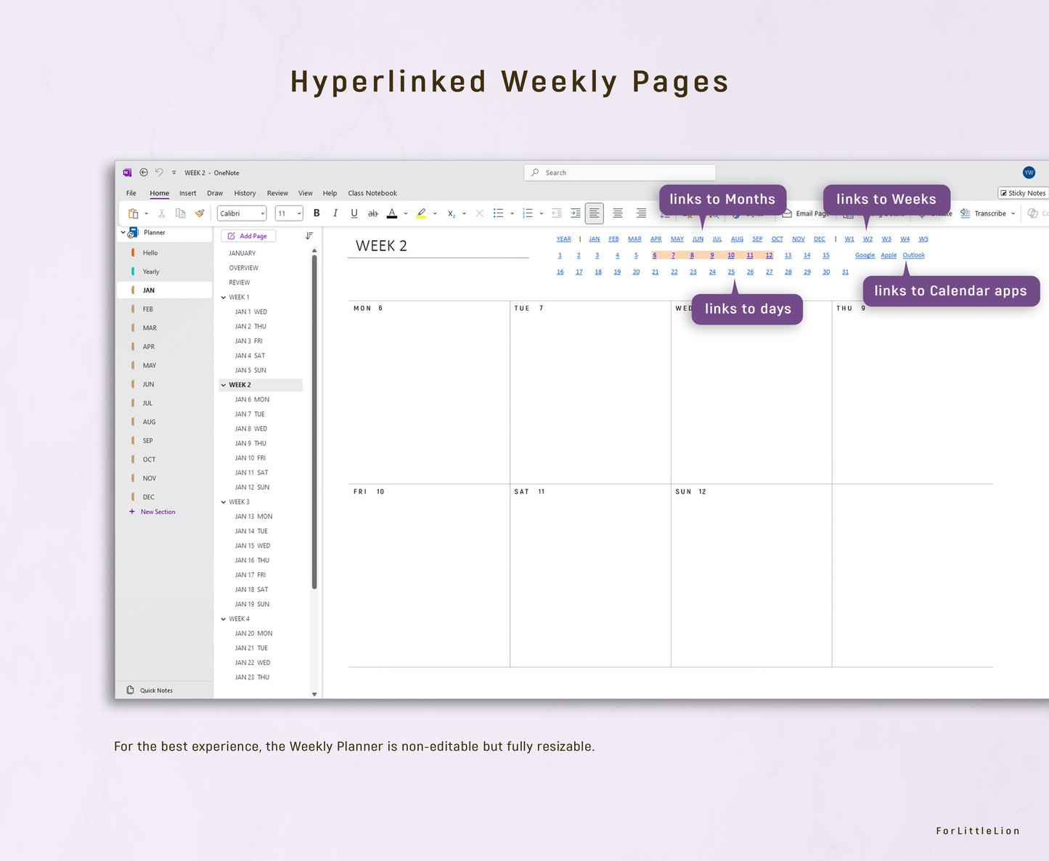Click the Search box in the title bar

619,172
